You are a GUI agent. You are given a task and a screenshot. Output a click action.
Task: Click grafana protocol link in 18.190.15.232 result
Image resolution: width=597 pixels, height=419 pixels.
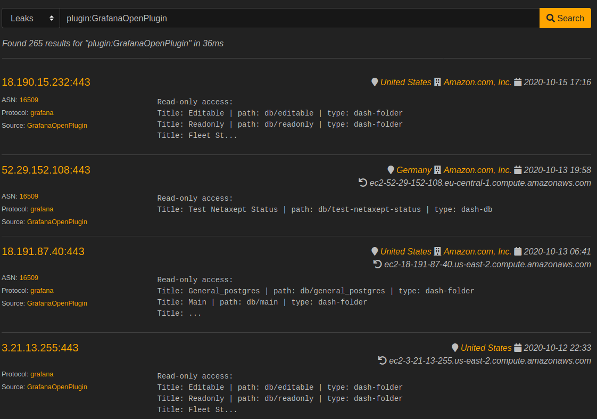point(42,113)
